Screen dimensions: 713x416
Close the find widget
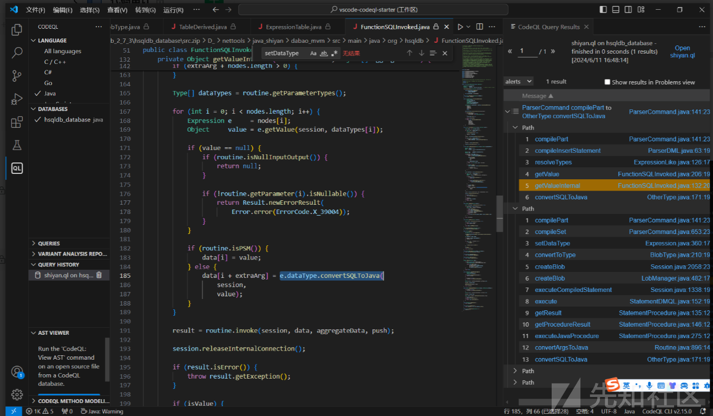tap(445, 53)
